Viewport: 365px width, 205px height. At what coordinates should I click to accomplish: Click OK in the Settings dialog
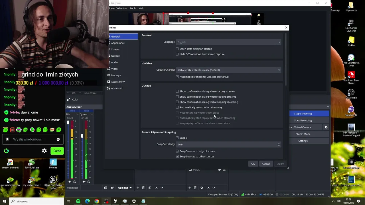pyautogui.click(x=253, y=164)
